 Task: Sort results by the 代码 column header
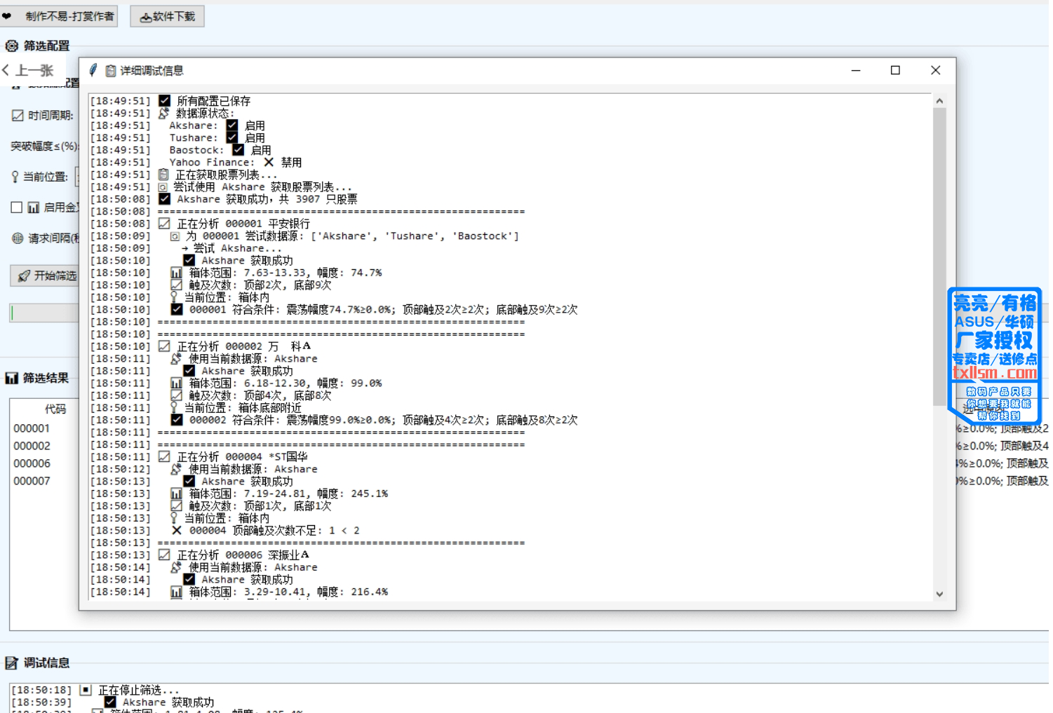[x=55, y=409]
